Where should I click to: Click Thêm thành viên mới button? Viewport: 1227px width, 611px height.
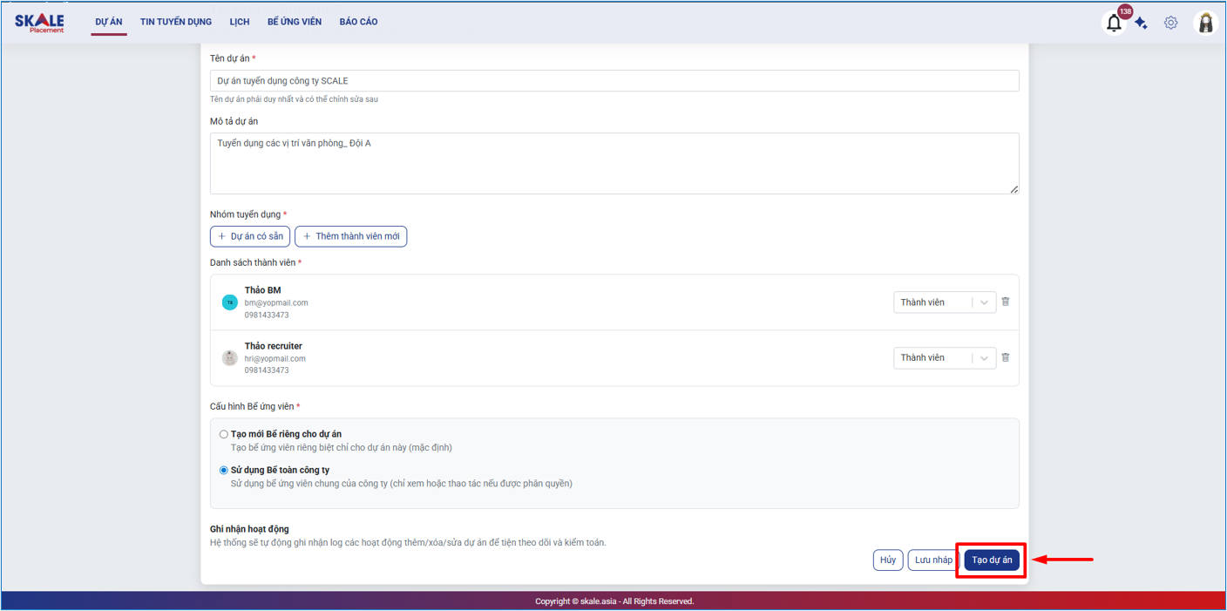click(x=350, y=236)
